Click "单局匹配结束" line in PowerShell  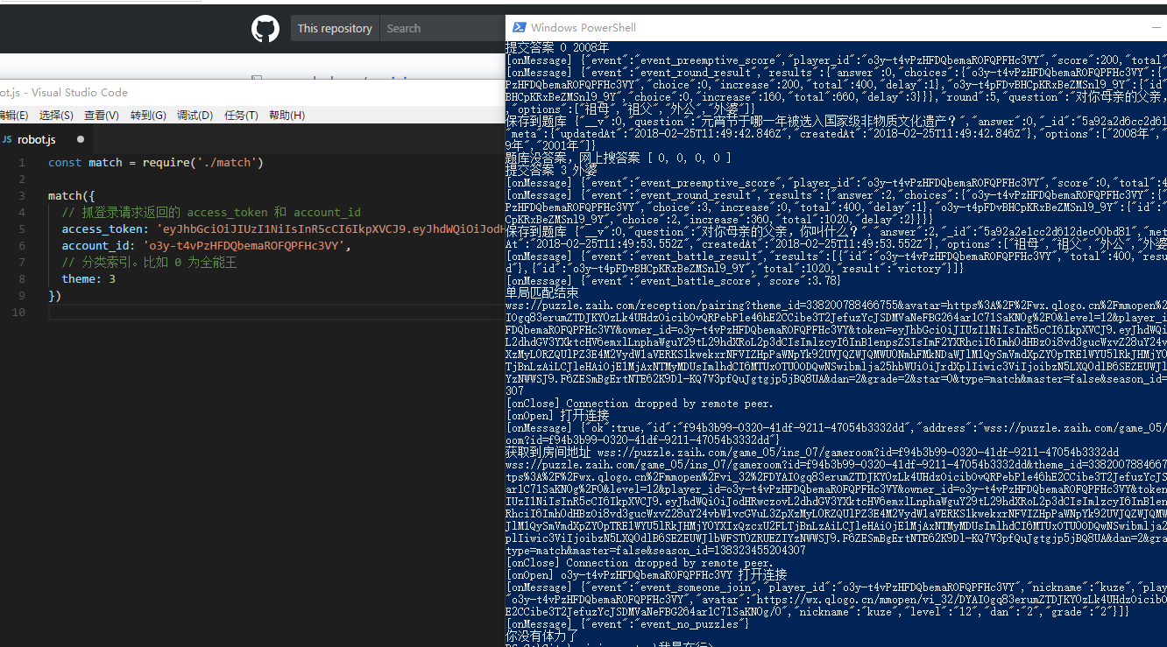coord(542,292)
